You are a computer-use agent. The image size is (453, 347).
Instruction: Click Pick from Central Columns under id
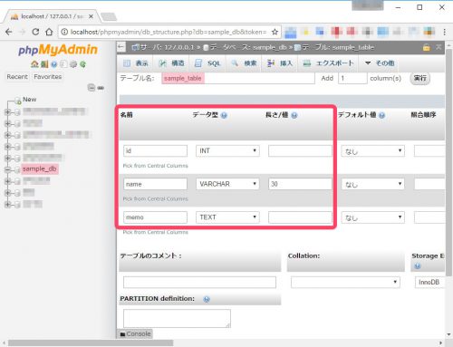pyautogui.click(x=155, y=166)
